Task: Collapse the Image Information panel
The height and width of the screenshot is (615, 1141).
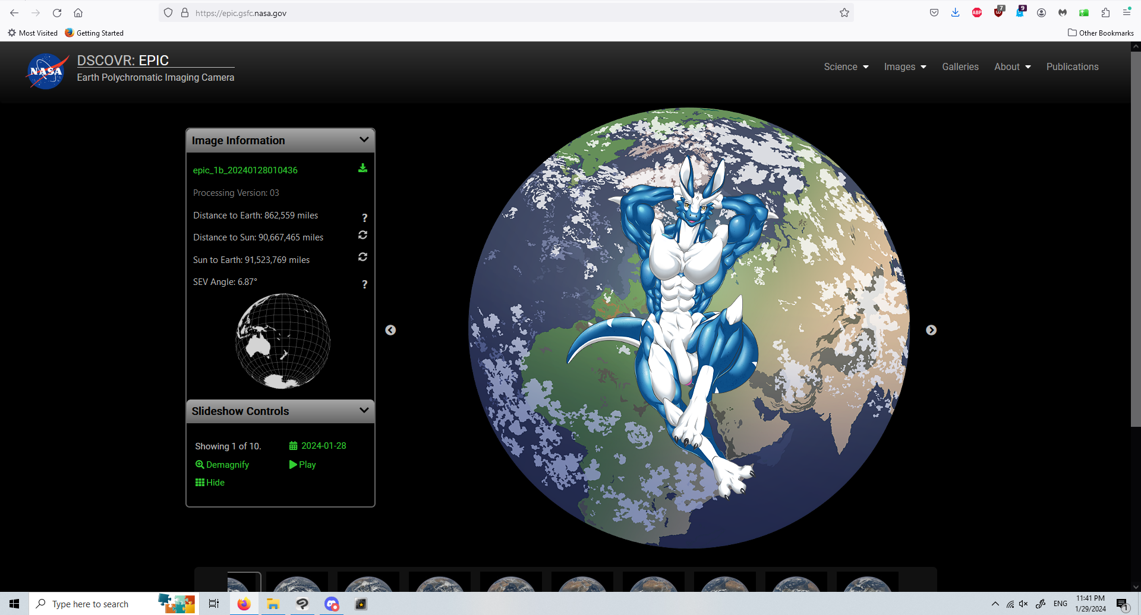Action: point(364,140)
